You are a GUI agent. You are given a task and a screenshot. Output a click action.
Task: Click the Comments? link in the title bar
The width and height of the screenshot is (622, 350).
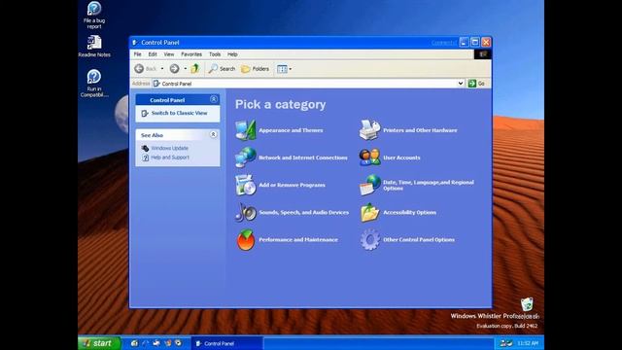[x=444, y=43]
